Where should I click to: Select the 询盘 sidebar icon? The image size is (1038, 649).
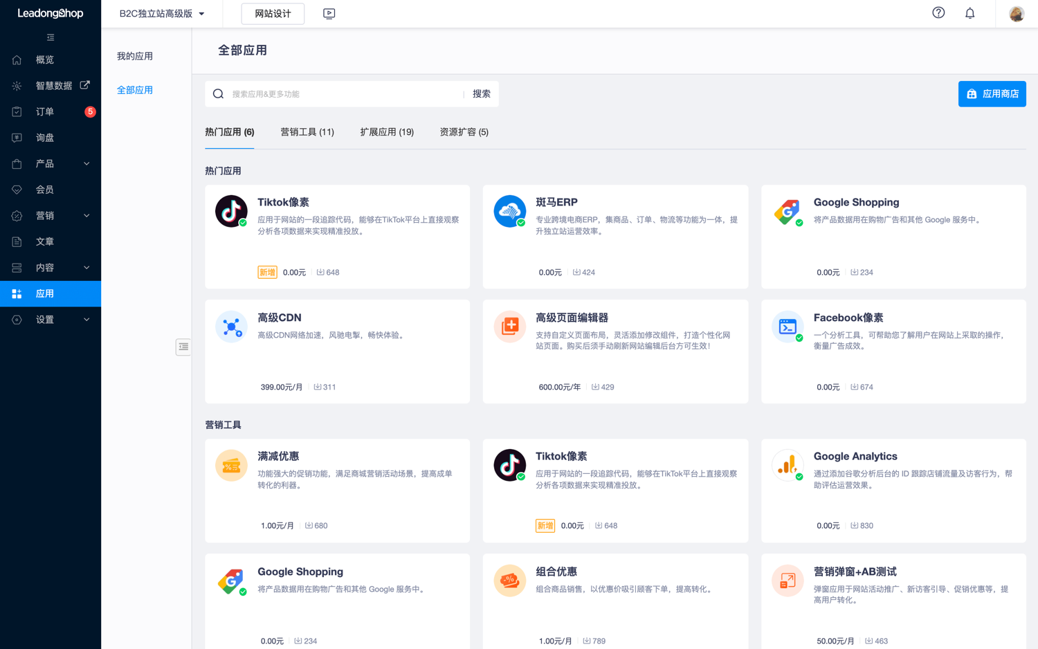tap(16, 137)
